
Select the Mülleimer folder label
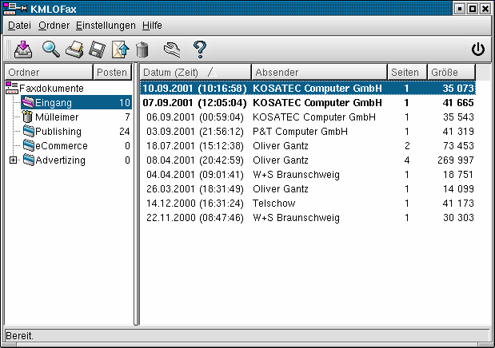click(57, 117)
